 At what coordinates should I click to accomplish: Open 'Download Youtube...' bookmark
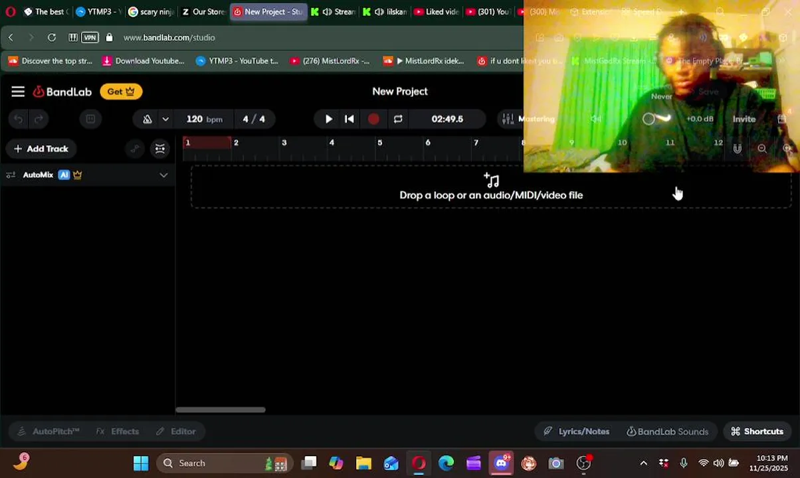coord(144,61)
